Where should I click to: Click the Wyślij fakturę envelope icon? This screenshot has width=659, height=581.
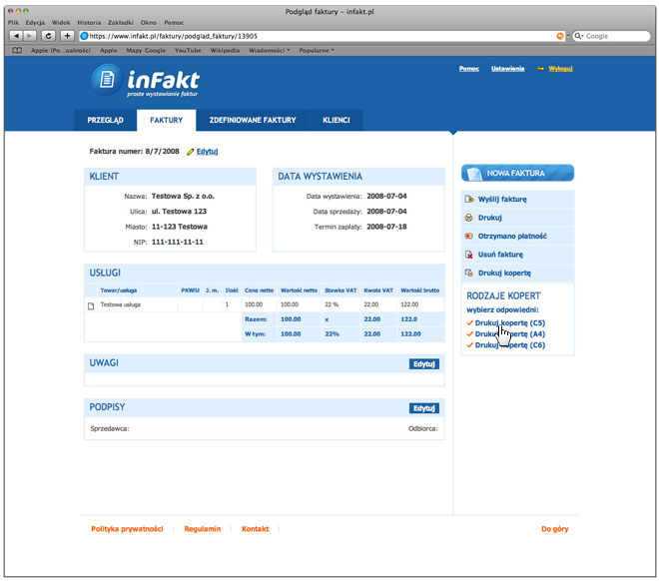(x=469, y=199)
